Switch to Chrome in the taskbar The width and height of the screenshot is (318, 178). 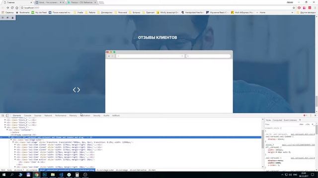pyautogui.click(x=36, y=175)
